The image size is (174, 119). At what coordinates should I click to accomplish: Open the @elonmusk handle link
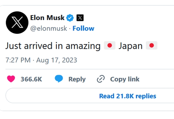[49, 29]
